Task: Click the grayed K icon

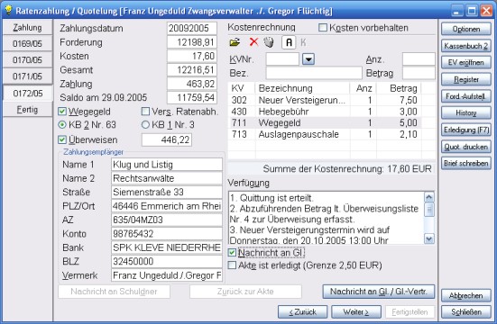Action: [x=303, y=42]
